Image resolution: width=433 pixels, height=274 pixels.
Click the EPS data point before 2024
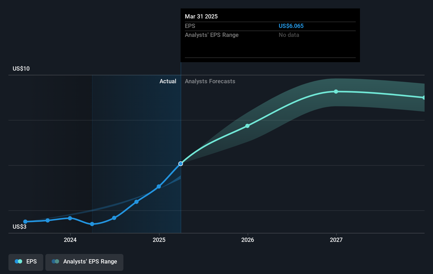pos(47,220)
